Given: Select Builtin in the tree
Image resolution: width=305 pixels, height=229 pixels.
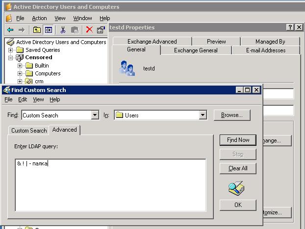Looking at the screenshot, I should pyautogui.click(x=42, y=66).
